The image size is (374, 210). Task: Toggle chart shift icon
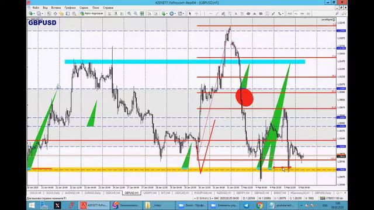tap(156, 13)
